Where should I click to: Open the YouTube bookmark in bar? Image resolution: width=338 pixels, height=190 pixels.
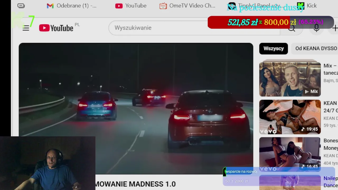coord(131,6)
